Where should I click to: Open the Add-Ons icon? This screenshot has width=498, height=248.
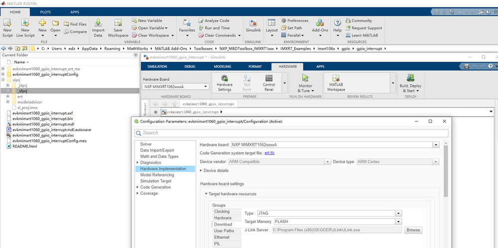pyautogui.click(x=320, y=23)
